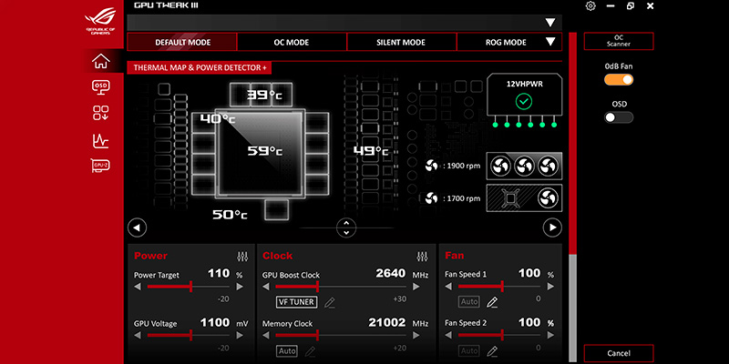Click the main panel vertical scrollbar
Image resolution: width=729 pixels, height=364 pixels.
click(573, 197)
